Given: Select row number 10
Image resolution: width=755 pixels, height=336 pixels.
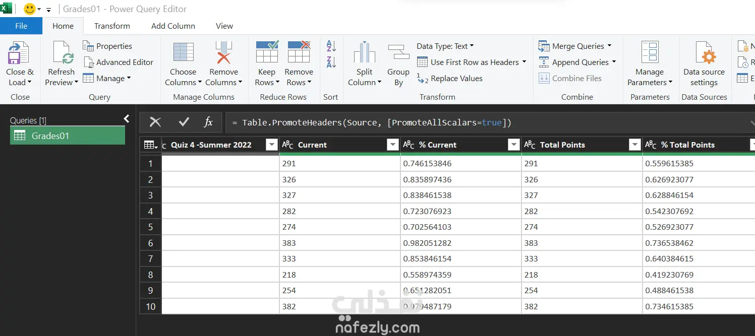Looking at the screenshot, I should coord(150,306).
